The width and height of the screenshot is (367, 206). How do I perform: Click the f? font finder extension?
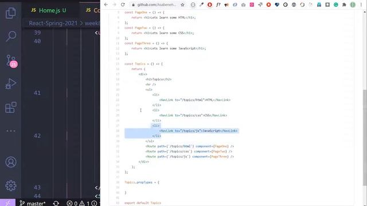point(218,5)
